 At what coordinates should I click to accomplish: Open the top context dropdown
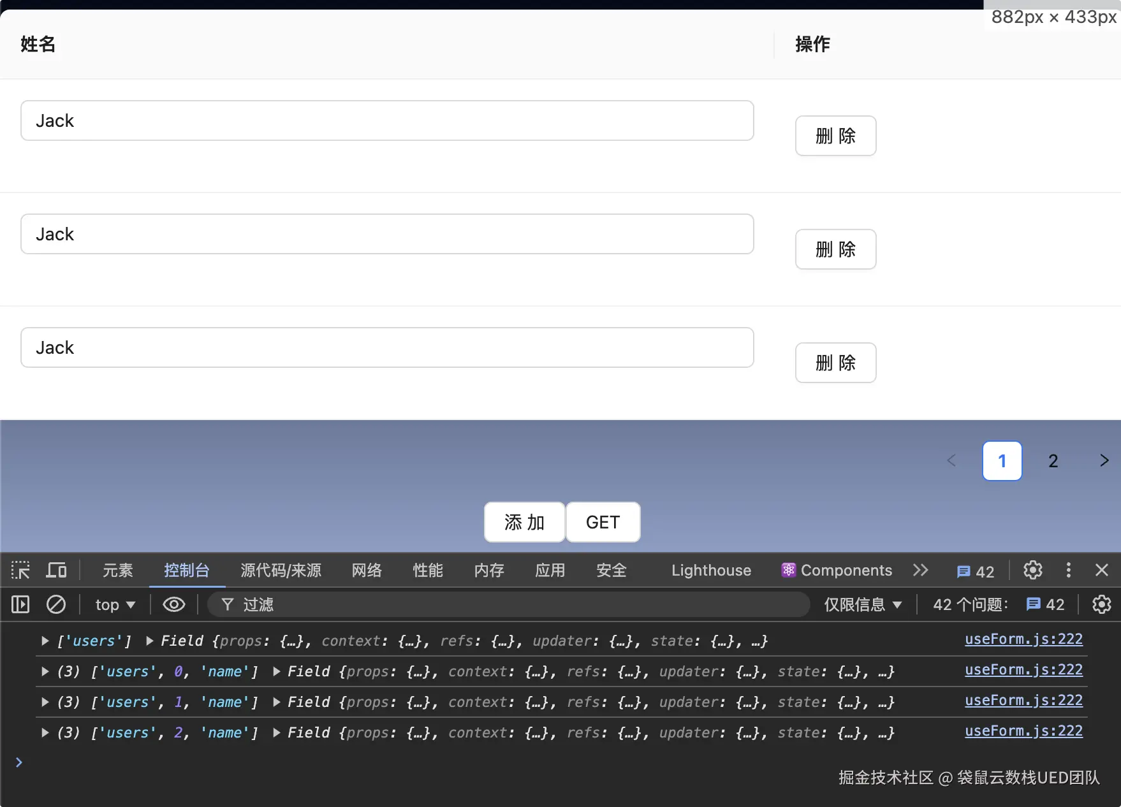[115, 604]
